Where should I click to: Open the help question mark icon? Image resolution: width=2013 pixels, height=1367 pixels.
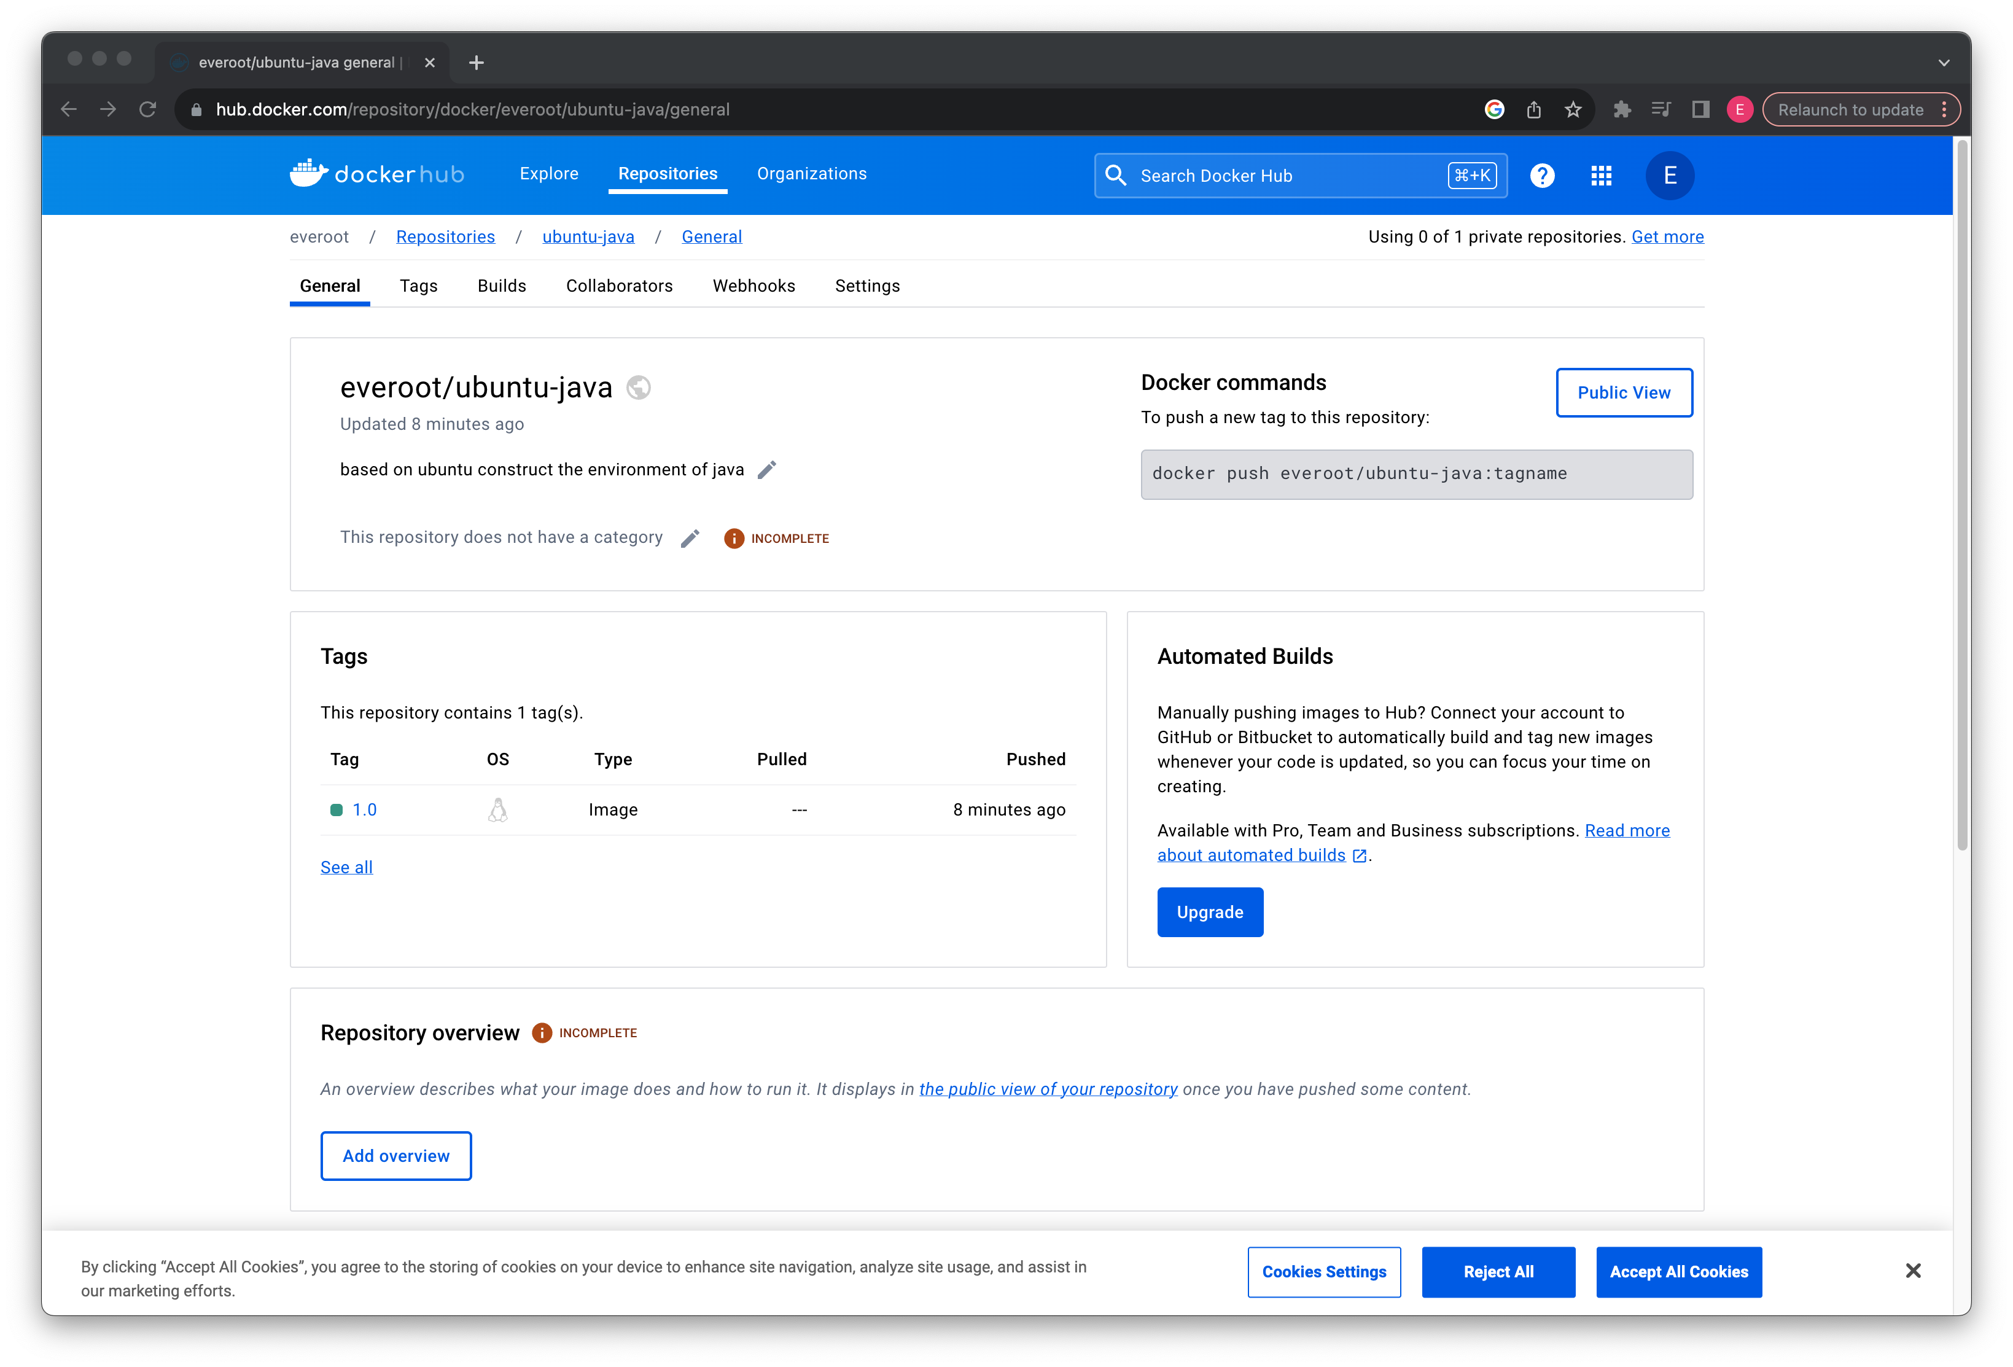coord(1542,176)
